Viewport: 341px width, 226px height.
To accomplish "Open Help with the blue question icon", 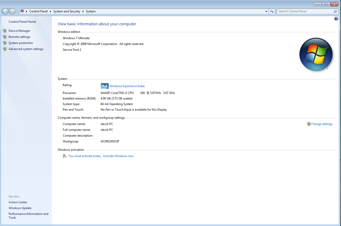I will coord(336,19).
